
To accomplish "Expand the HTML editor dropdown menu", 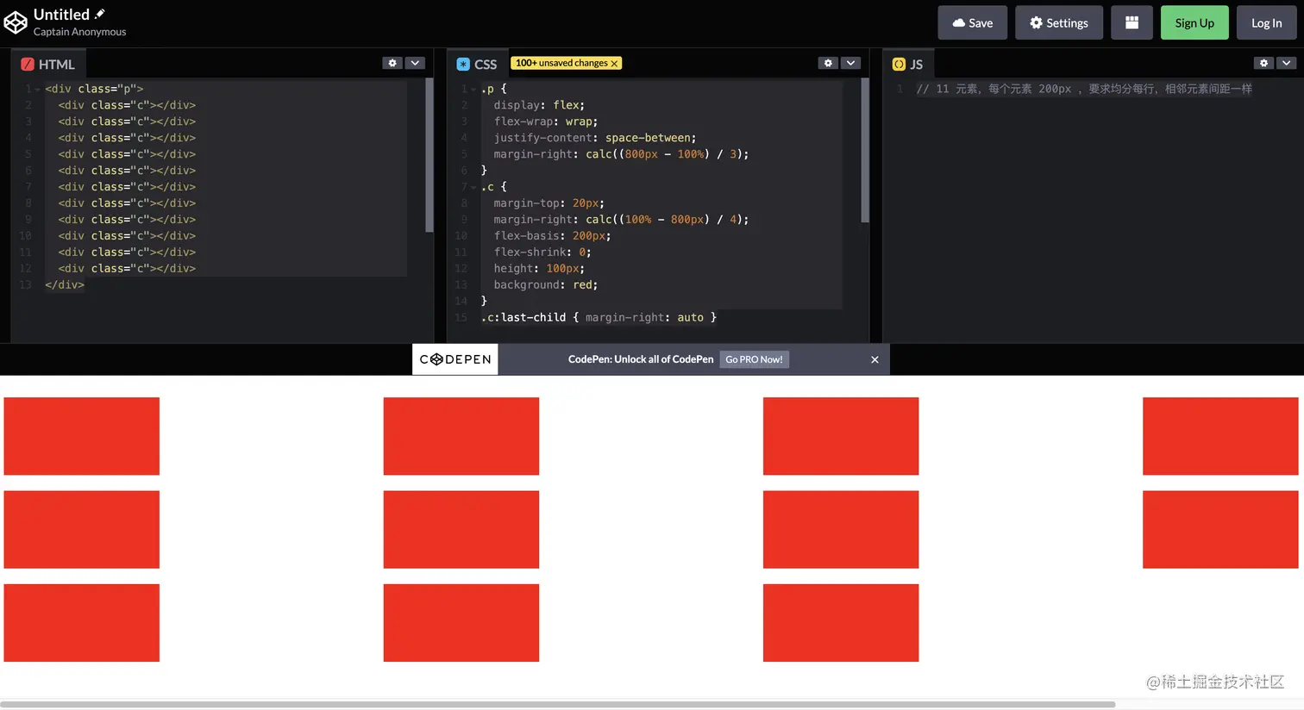I will tap(415, 63).
